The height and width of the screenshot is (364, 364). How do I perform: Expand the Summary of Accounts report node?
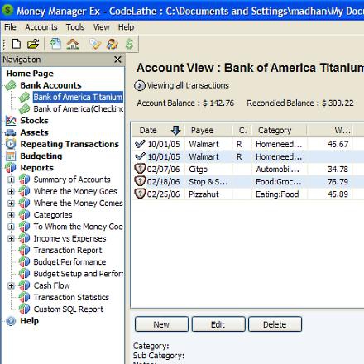pyautogui.click(x=11, y=180)
